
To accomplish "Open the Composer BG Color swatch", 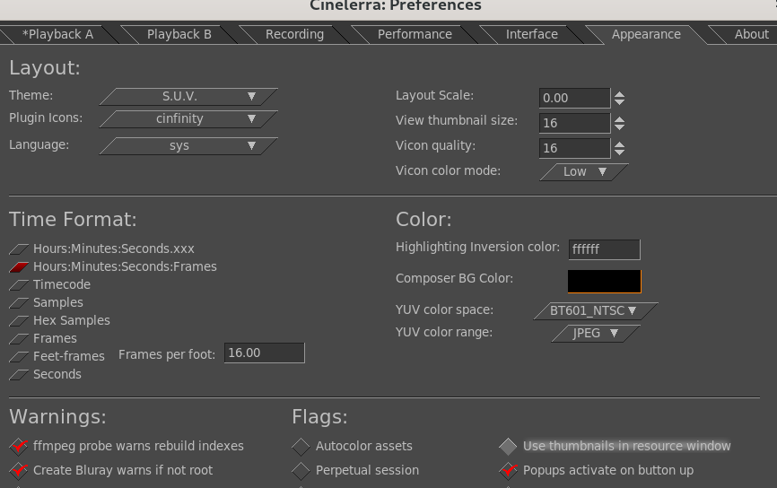I will (604, 281).
